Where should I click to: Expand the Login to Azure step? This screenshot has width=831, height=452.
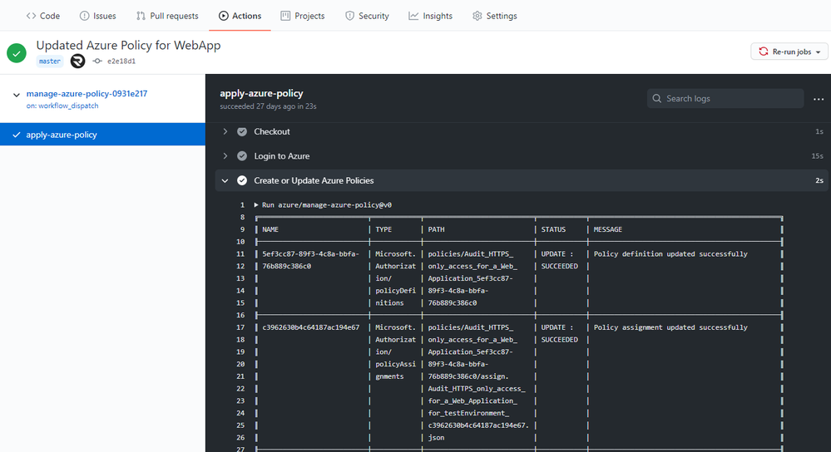(x=225, y=155)
